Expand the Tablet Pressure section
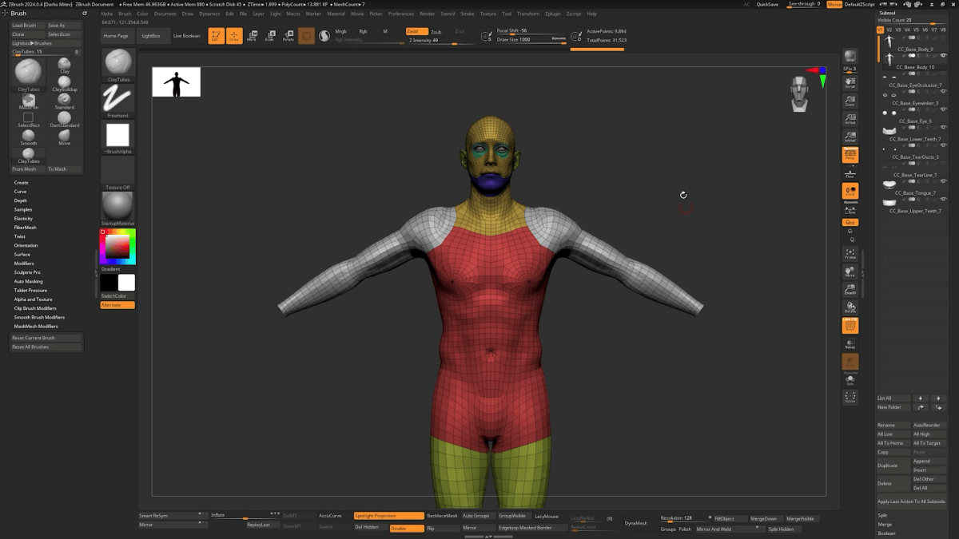 (x=30, y=291)
